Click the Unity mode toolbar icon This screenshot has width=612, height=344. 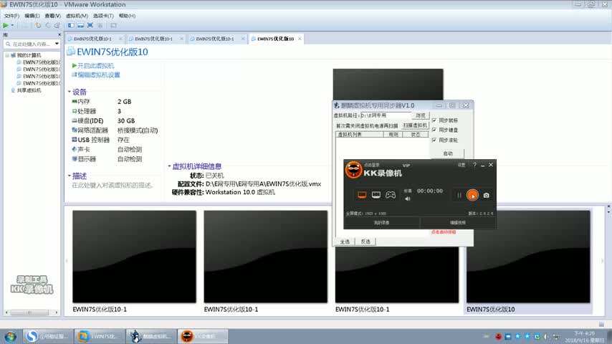coord(100,25)
